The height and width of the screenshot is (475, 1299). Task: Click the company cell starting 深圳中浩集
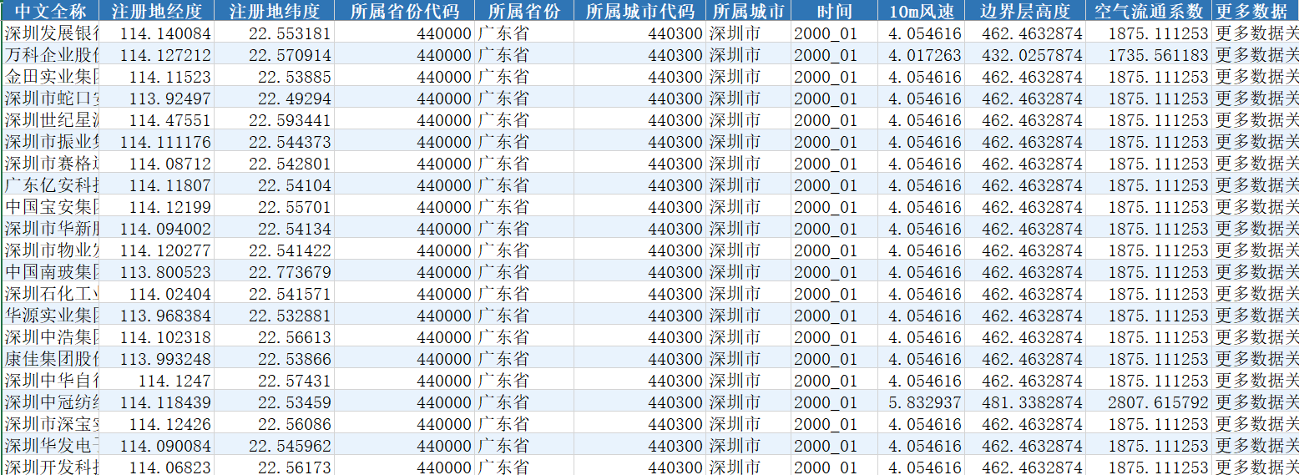50,338
